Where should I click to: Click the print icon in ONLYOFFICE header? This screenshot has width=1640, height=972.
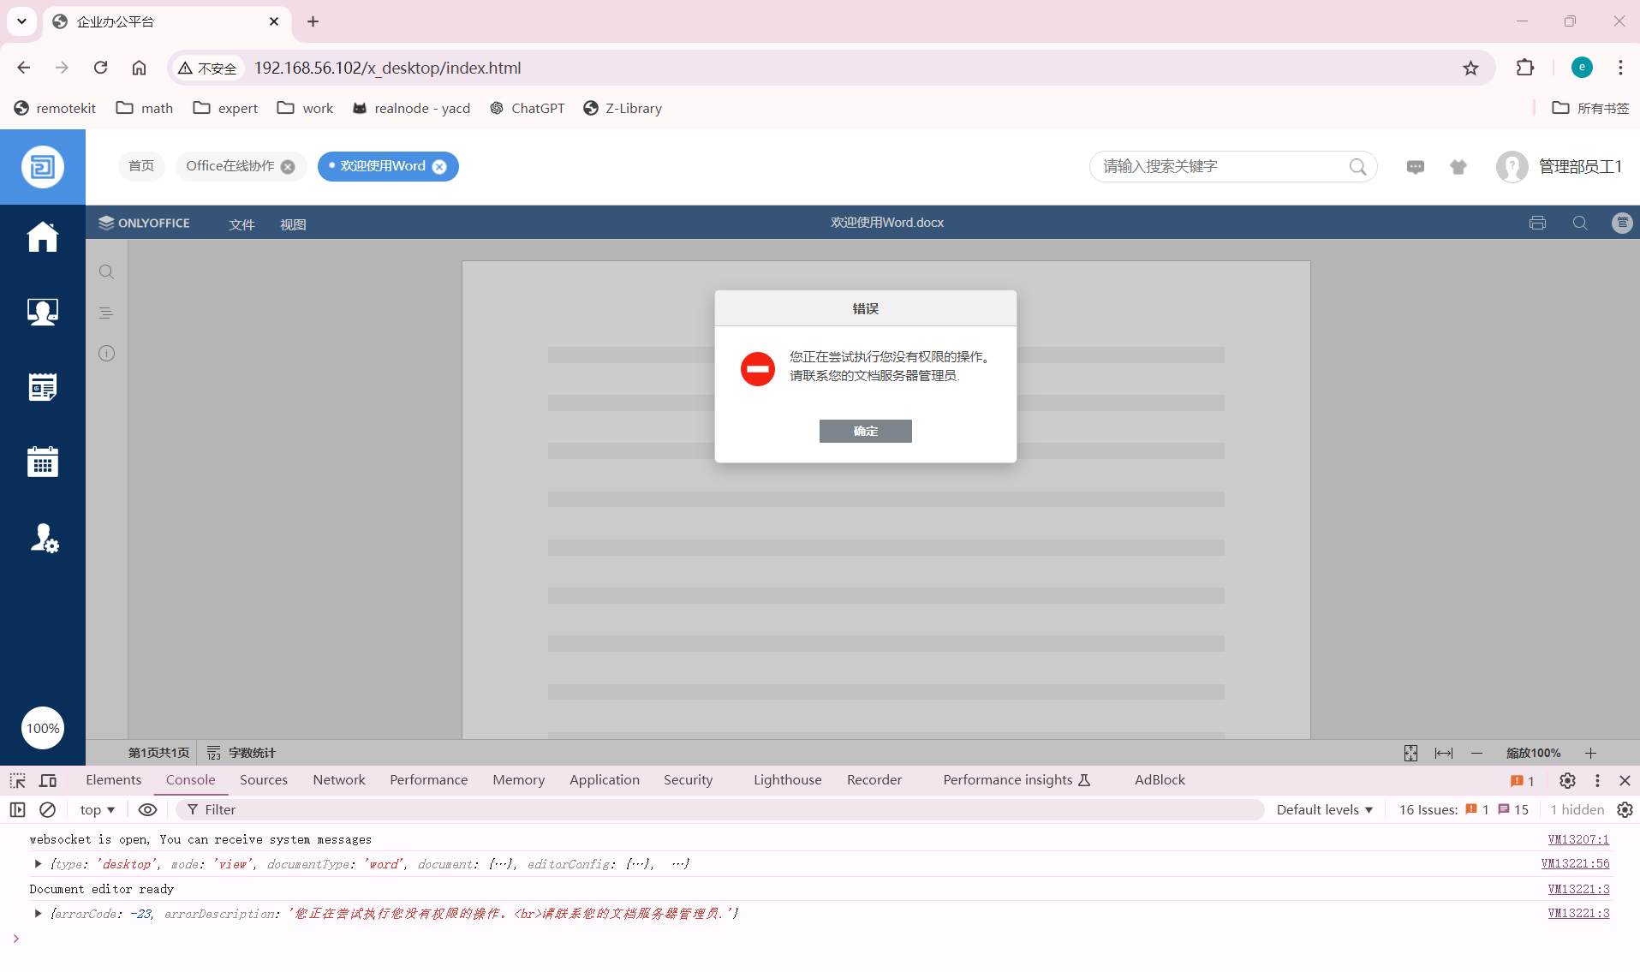1537,223
